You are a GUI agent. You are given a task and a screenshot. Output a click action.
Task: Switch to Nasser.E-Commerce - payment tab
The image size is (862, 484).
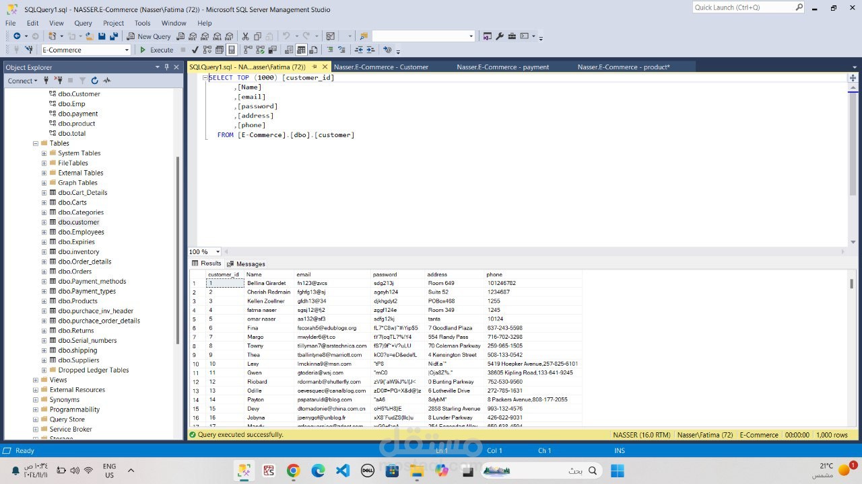503,67
